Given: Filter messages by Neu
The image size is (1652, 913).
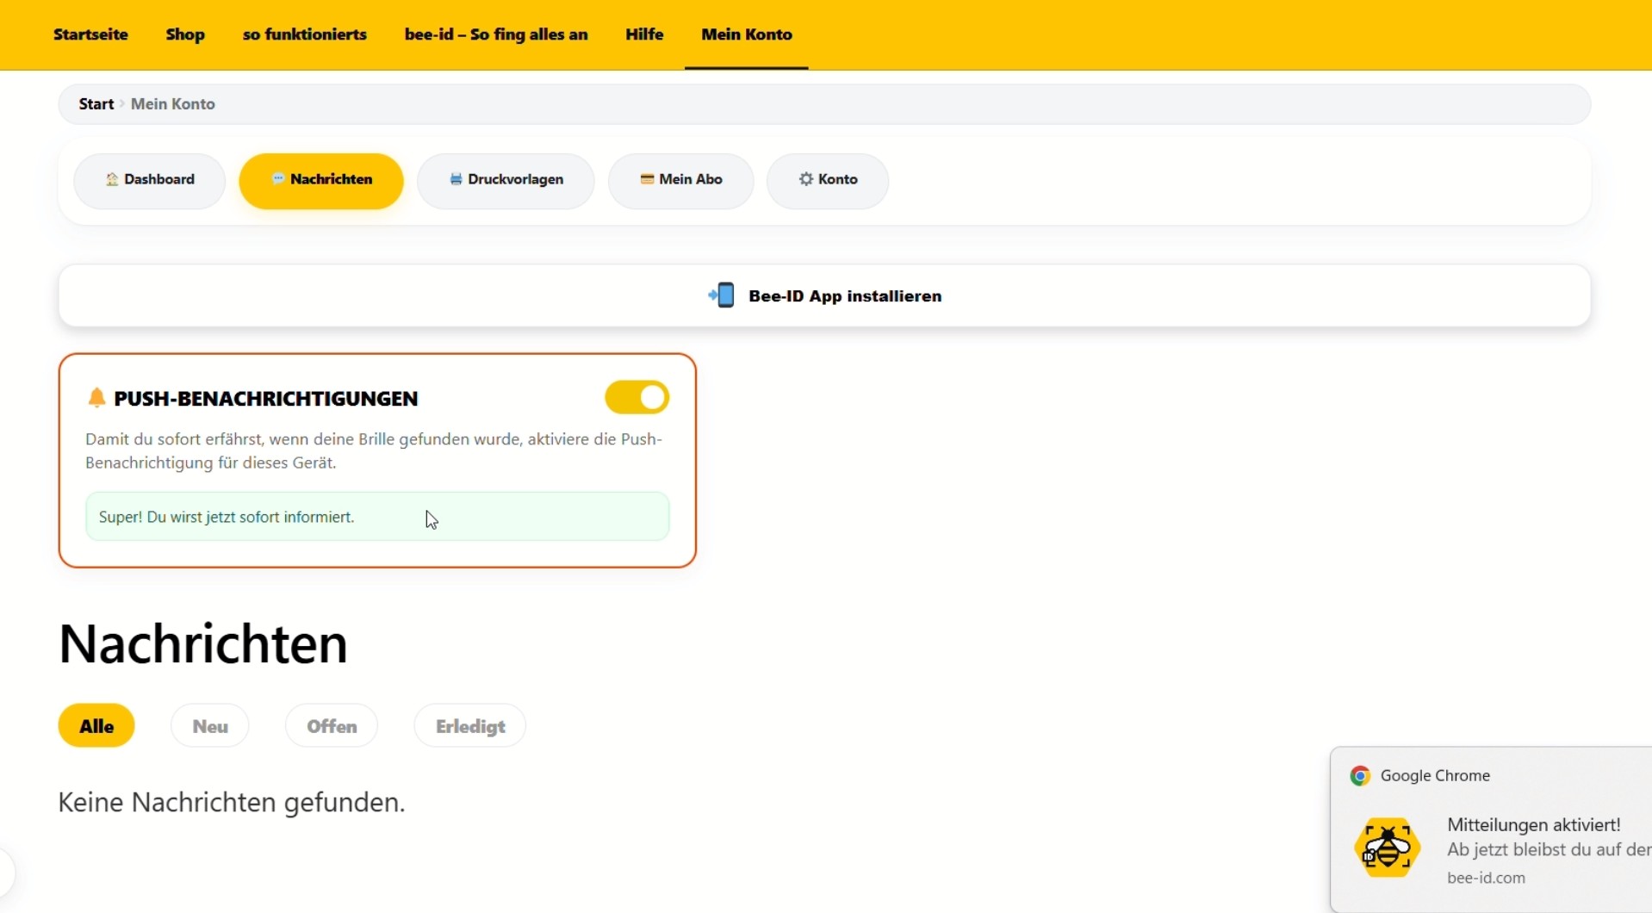Looking at the screenshot, I should (210, 726).
